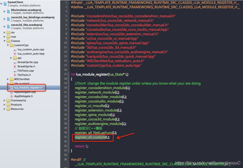Screen dimensions: 243x168
Task: Click the ios folder icon
Action: [8, 33]
